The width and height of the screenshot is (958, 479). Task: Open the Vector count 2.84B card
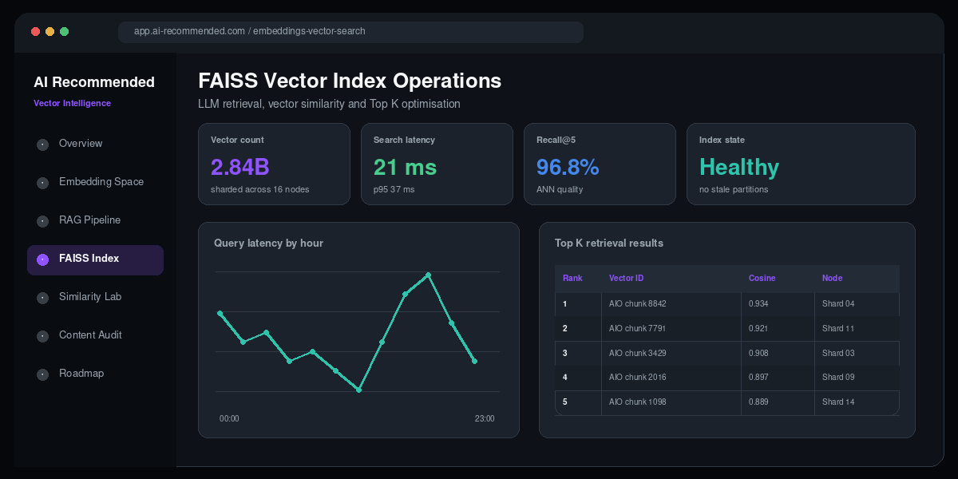pyautogui.click(x=274, y=164)
